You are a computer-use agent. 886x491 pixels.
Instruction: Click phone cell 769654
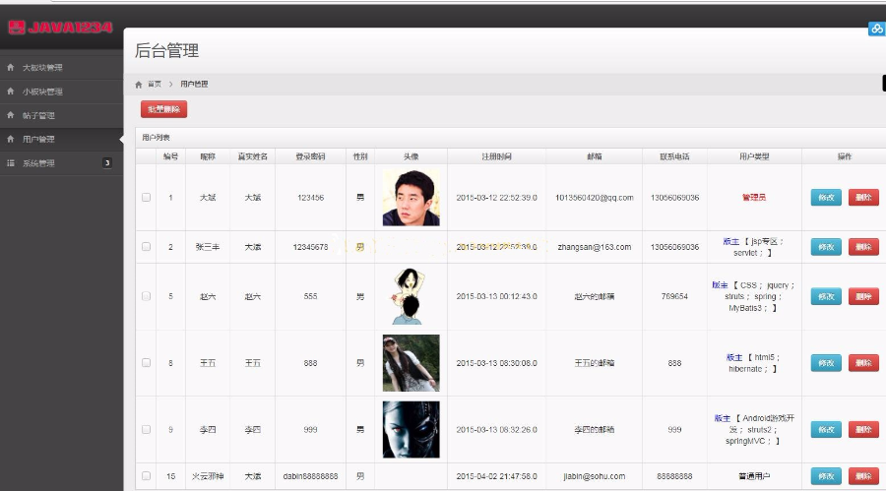click(674, 296)
